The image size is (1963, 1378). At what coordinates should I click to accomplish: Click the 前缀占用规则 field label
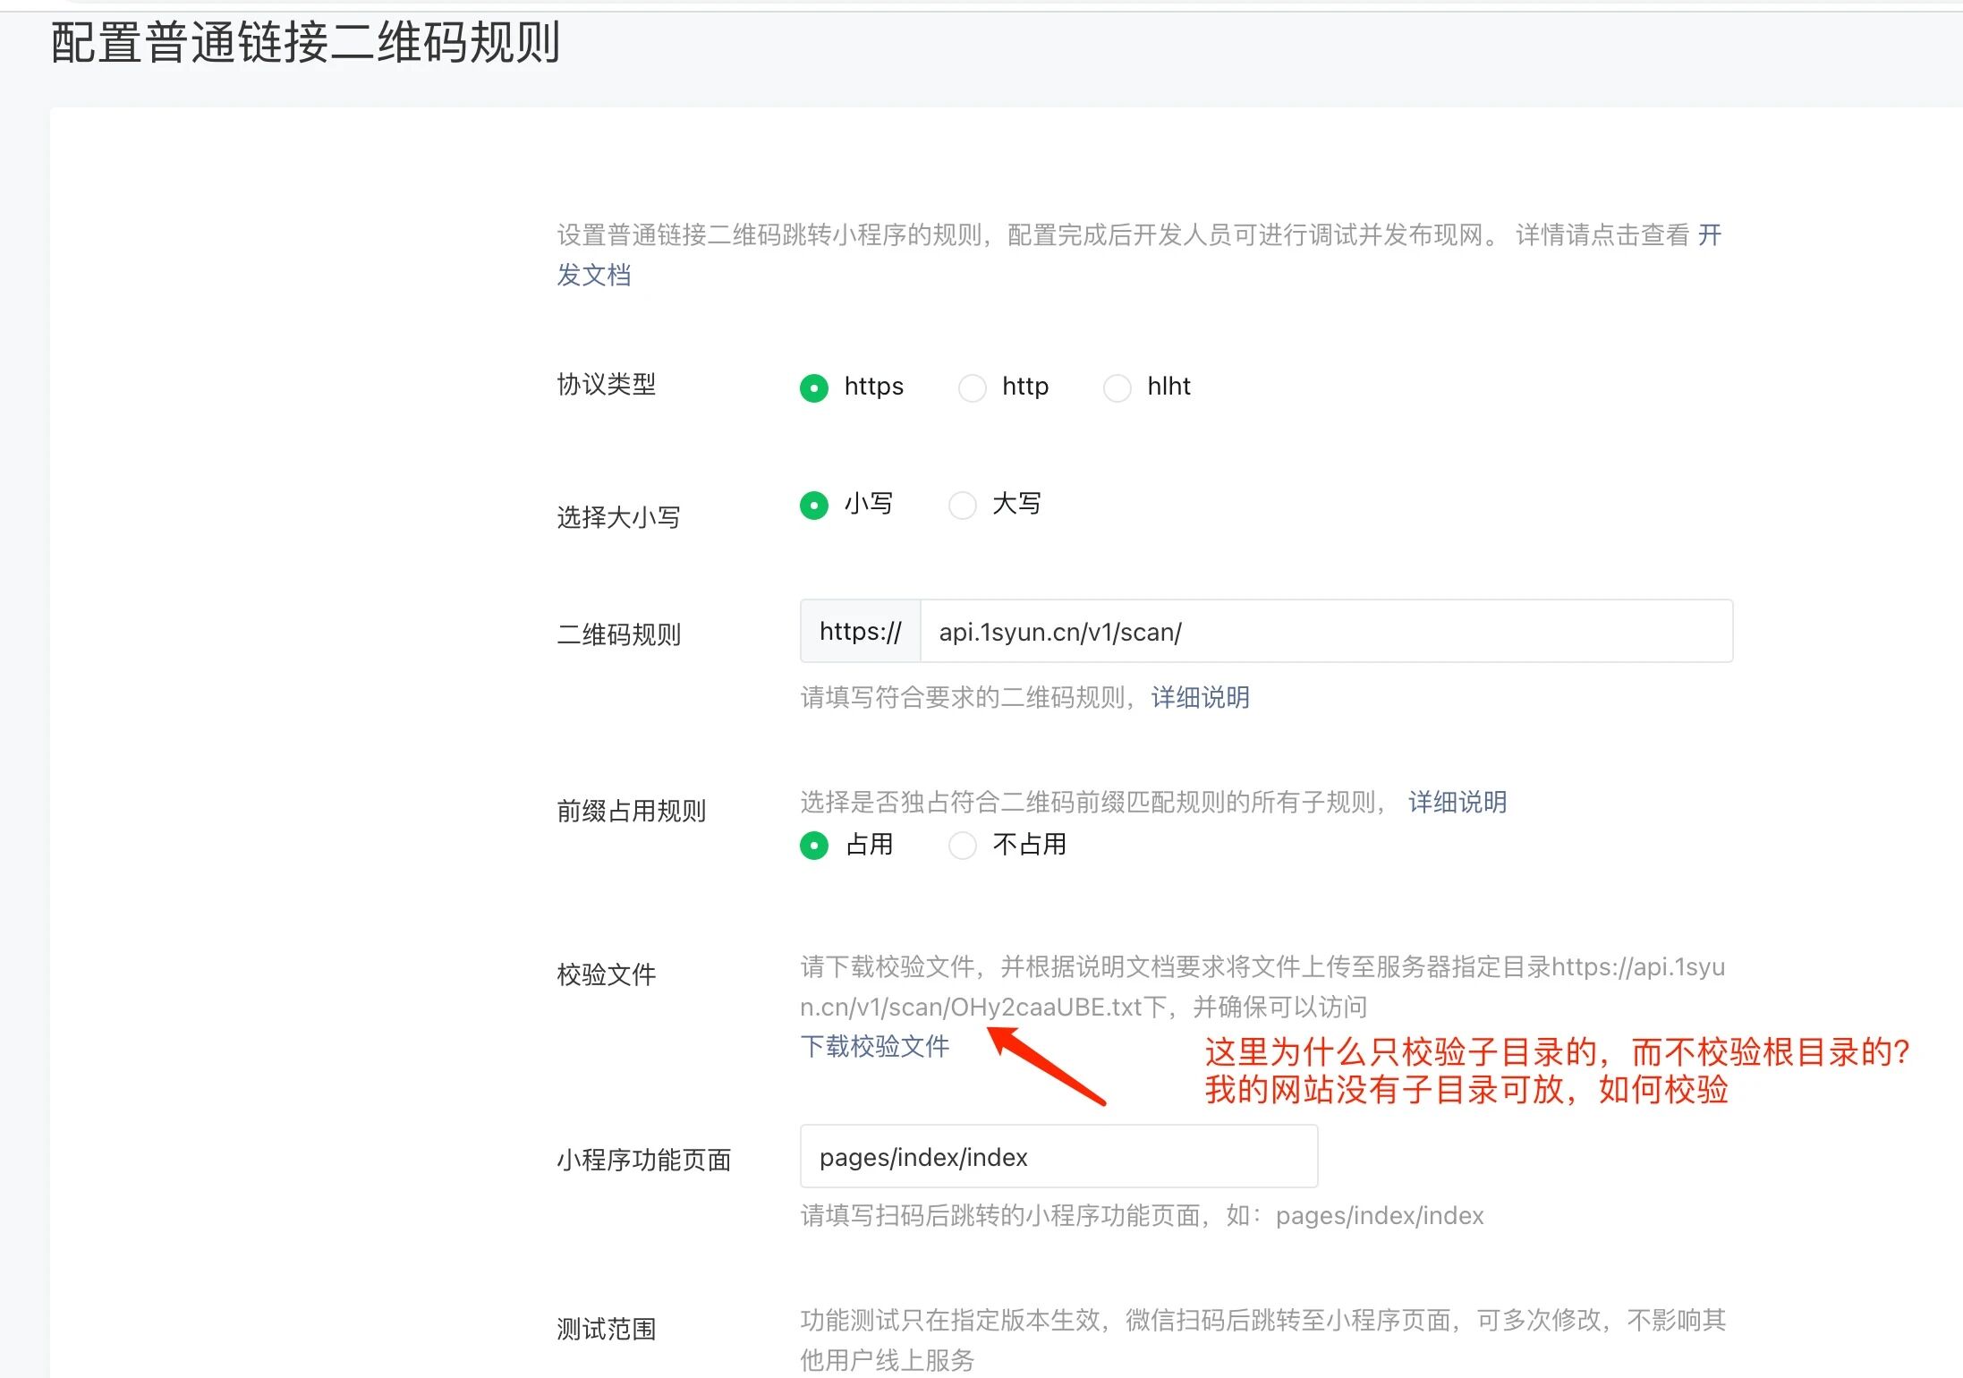click(631, 811)
